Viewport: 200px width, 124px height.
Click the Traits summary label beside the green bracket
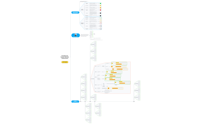[94, 34]
